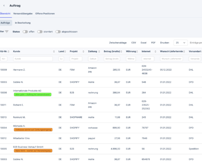Select customer Mitarbeiter Eins
The height and width of the screenshot is (163, 202).
(21, 138)
